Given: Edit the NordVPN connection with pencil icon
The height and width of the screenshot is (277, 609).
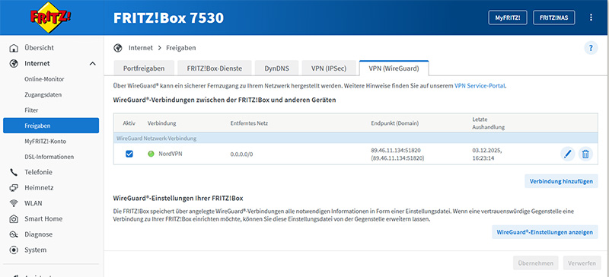Looking at the screenshot, I should pyautogui.click(x=567, y=154).
